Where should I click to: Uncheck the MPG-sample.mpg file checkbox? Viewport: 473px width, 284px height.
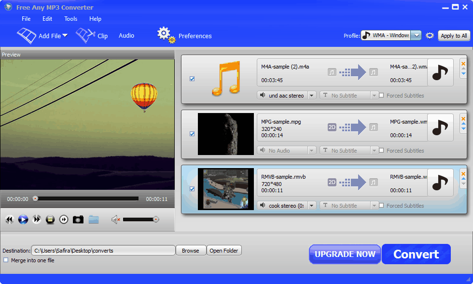click(192, 134)
